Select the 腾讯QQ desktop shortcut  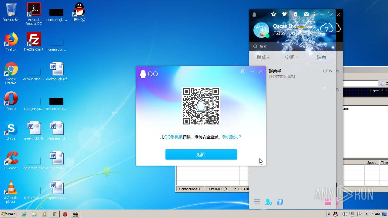[x=79, y=12]
